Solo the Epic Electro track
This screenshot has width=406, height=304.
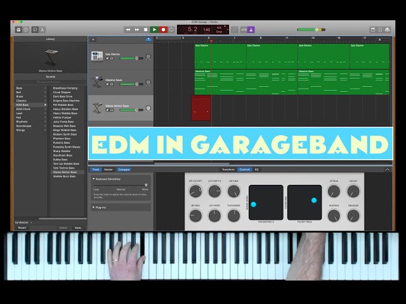(x=112, y=58)
